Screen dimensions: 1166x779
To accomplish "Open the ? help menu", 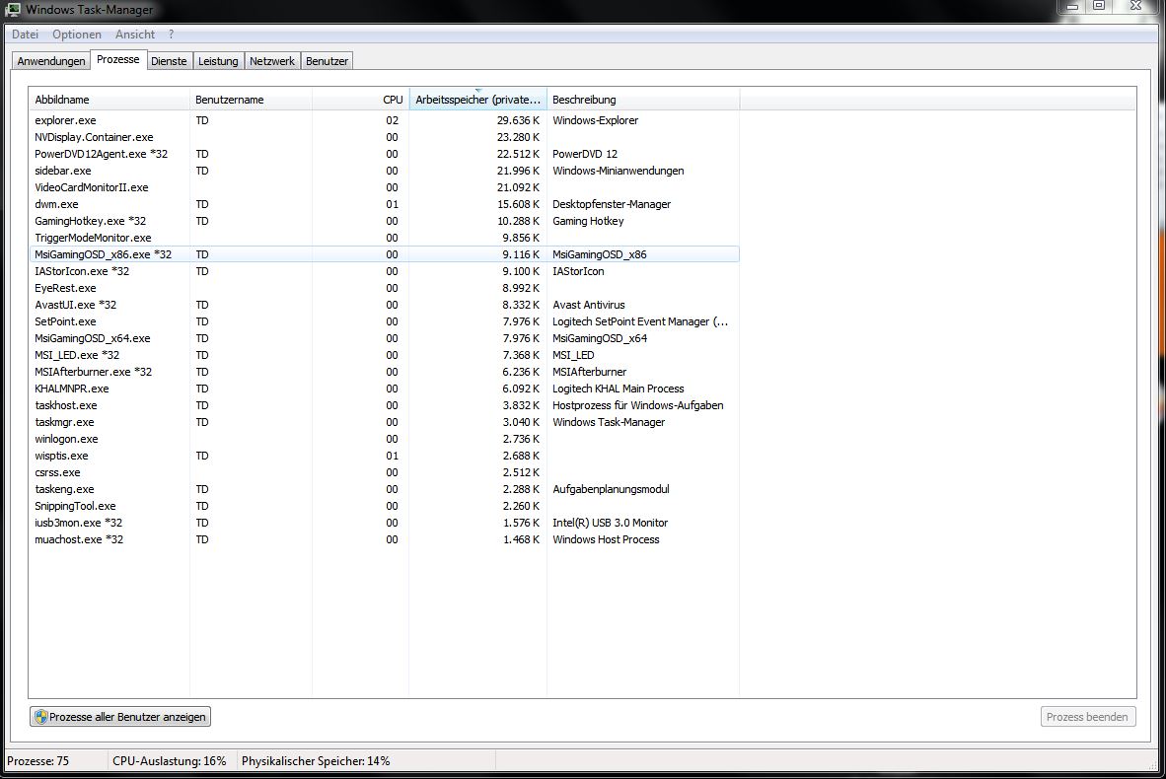I will [x=171, y=35].
